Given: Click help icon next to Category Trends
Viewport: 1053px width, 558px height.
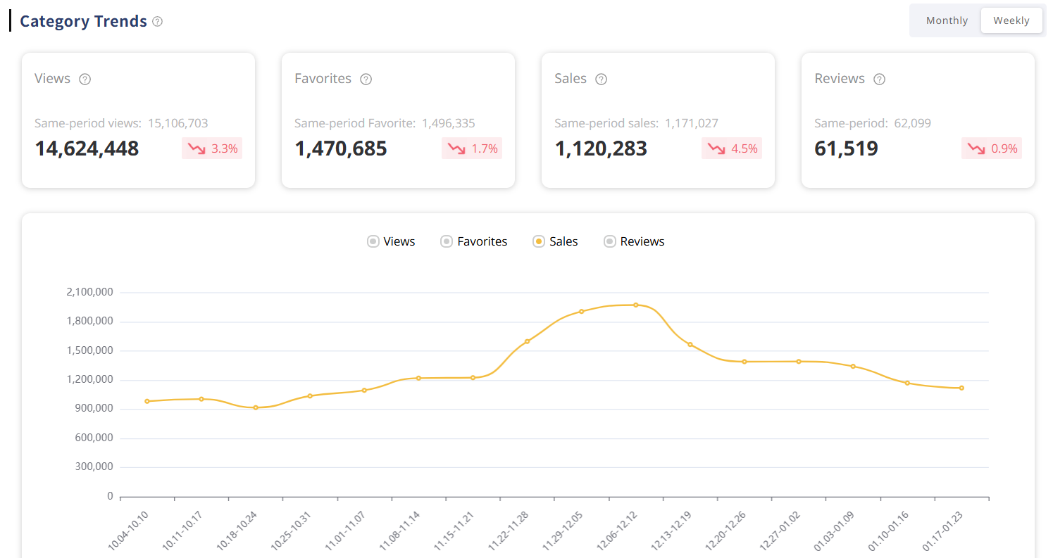Looking at the screenshot, I should click(158, 22).
